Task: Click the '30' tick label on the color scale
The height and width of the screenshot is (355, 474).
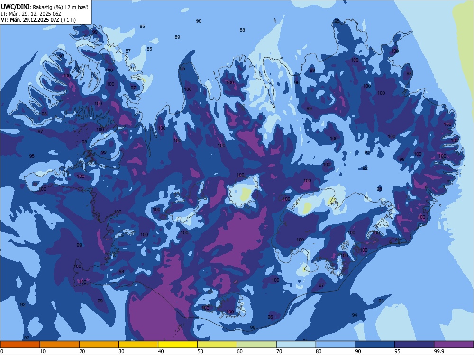Action: [121, 351]
